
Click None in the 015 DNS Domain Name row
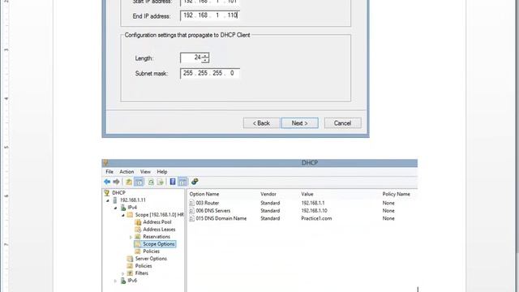coord(388,218)
